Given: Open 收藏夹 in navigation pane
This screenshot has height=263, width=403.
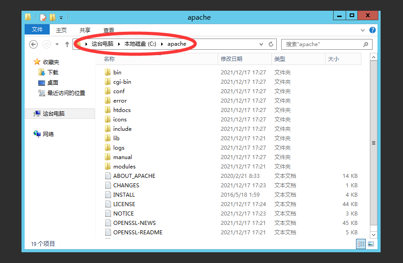Looking at the screenshot, I should click(x=51, y=62).
